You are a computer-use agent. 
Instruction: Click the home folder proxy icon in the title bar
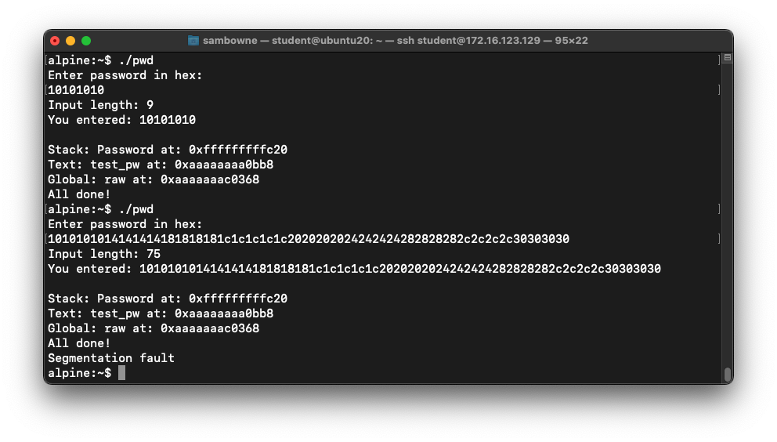pos(193,41)
